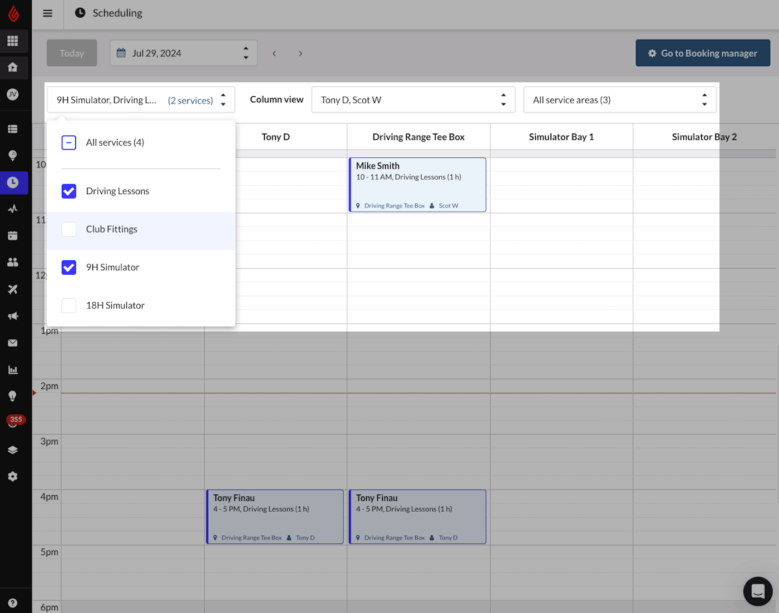779x613 pixels.
Task: Open the stacked layers icon in sidebar
Action: 13,450
